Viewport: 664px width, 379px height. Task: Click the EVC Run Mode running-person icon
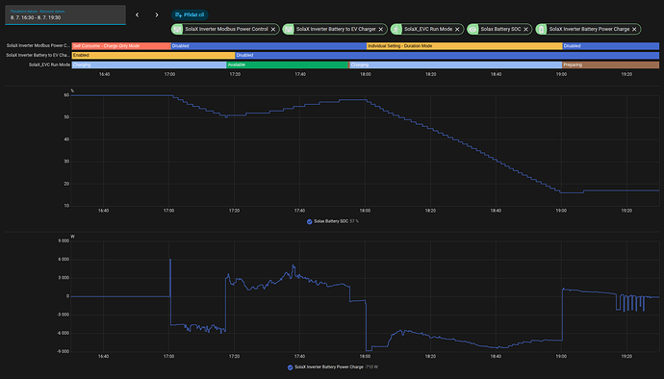(x=396, y=29)
